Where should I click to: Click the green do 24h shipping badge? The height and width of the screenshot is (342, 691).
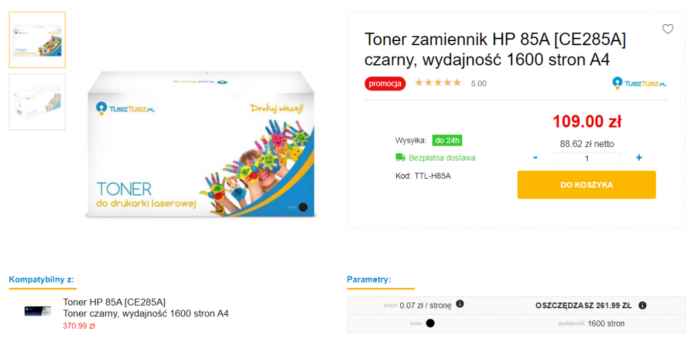coord(447,140)
